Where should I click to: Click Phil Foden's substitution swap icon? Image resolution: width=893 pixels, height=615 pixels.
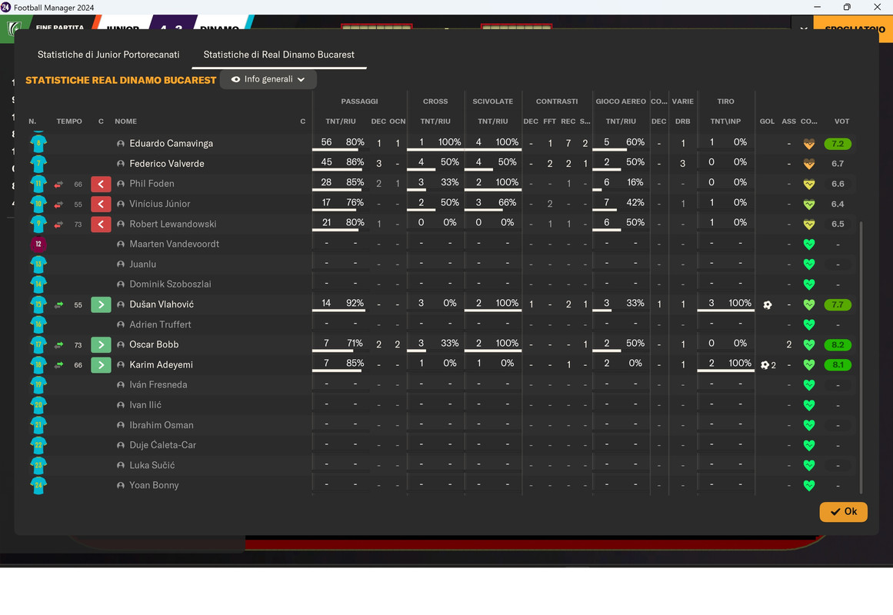coord(58,184)
